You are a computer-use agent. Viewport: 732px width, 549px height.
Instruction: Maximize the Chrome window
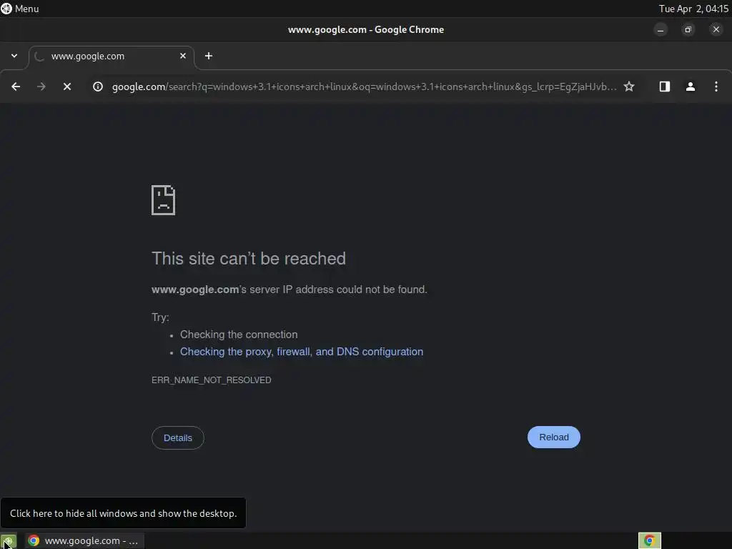[x=688, y=30]
